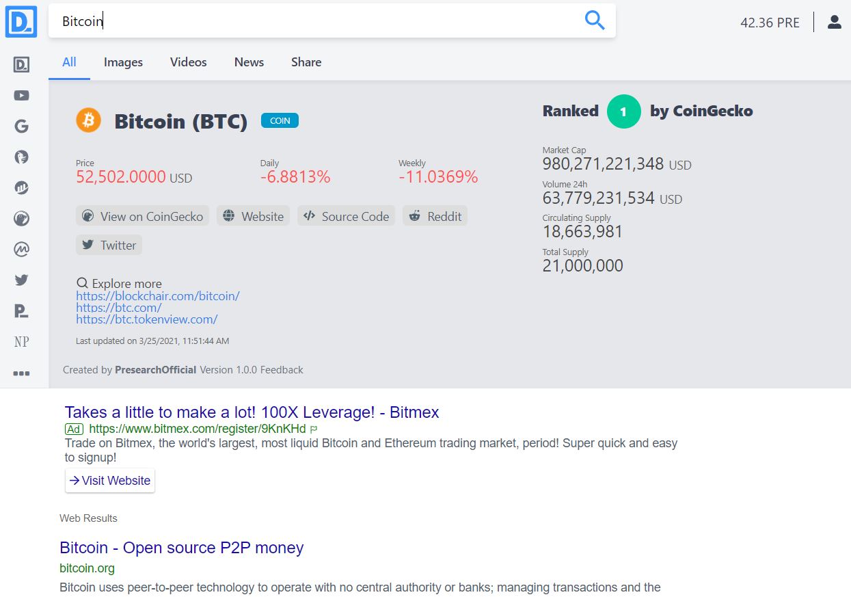Image resolution: width=851 pixels, height=597 pixels.
Task: Switch to the News tab
Action: click(249, 62)
